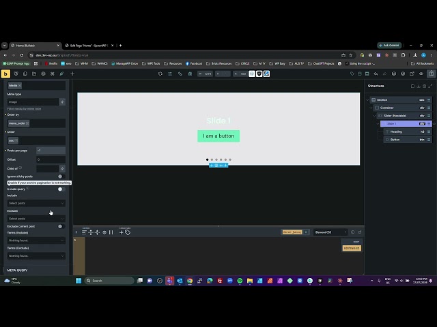Switch to the Home (Builder) browser tab
The width and height of the screenshot is (437, 327).
coord(35,46)
